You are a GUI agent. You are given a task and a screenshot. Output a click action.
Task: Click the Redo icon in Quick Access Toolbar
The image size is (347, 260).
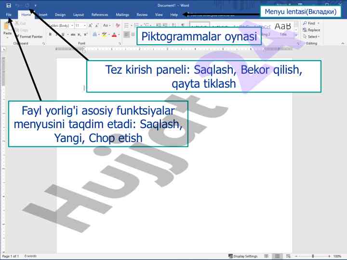[x=27, y=5]
